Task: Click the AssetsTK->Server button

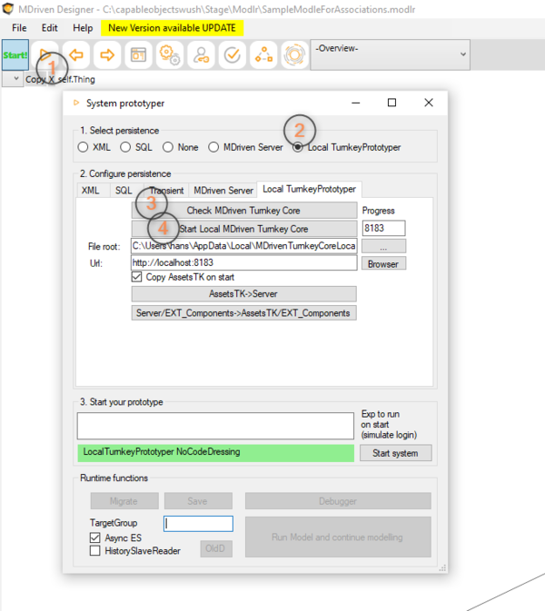Action: (x=243, y=294)
